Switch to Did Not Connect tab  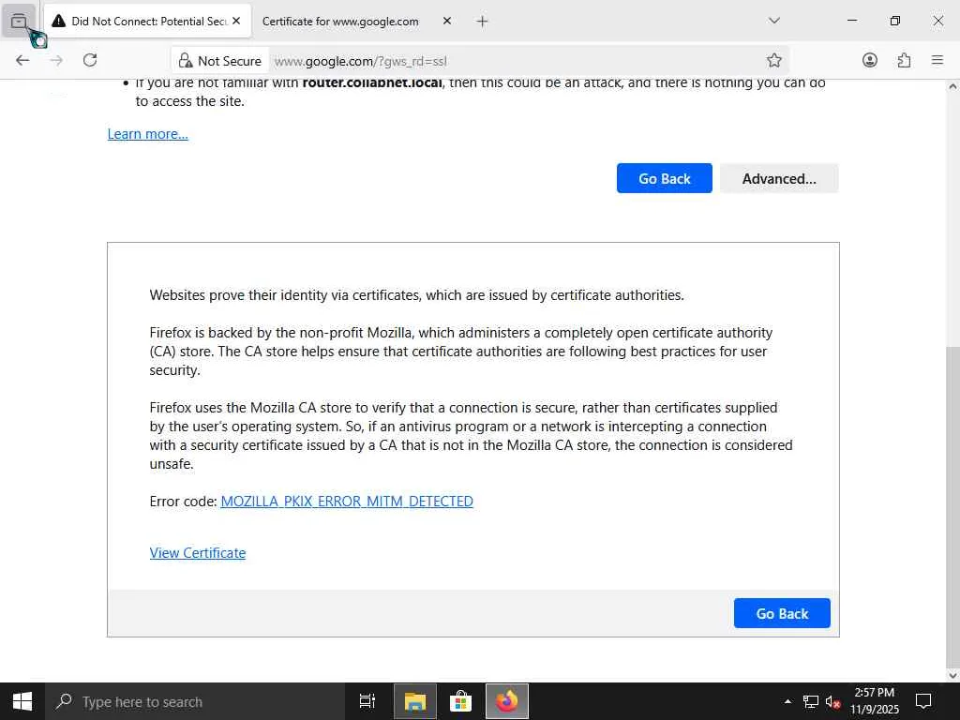(147, 21)
